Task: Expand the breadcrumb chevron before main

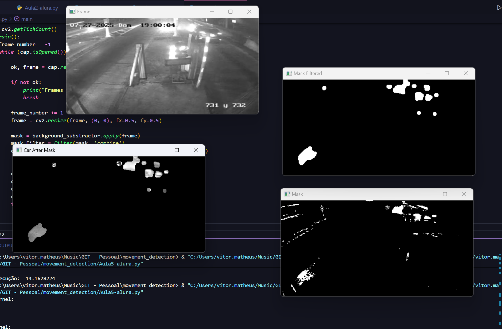Action: (x=11, y=19)
